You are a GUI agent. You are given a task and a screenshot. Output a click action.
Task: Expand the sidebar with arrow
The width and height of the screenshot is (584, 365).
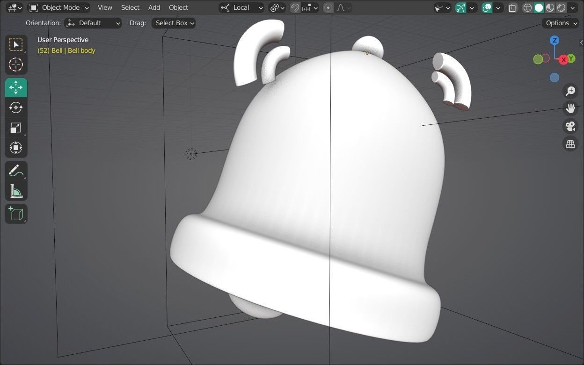tap(581, 43)
